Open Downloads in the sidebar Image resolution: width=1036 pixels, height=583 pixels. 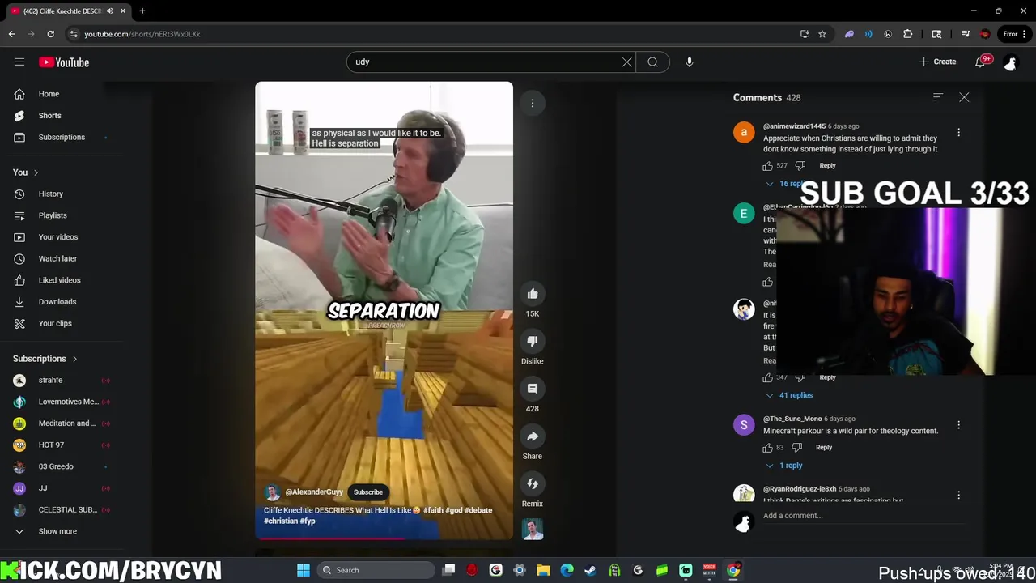(57, 301)
